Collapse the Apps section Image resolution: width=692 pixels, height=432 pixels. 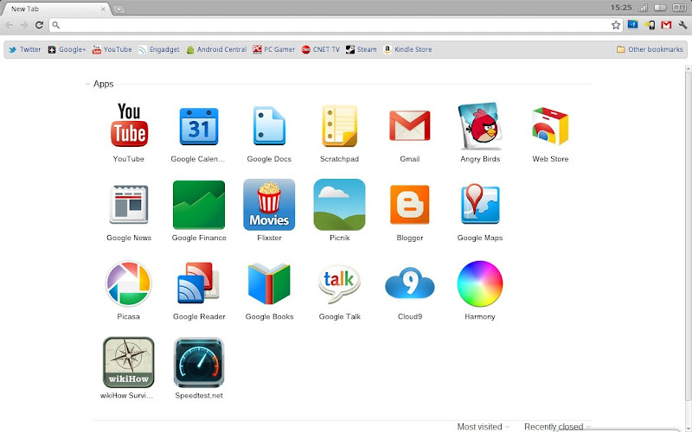point(88,84)
